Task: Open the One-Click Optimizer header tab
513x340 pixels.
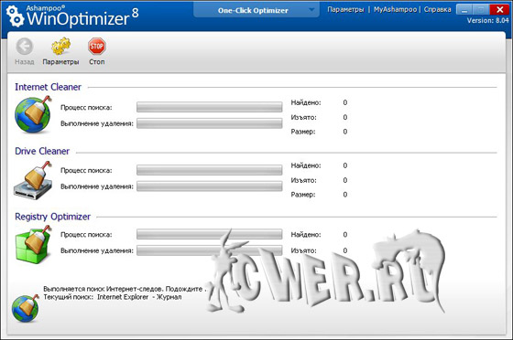Action: [256, 10]
